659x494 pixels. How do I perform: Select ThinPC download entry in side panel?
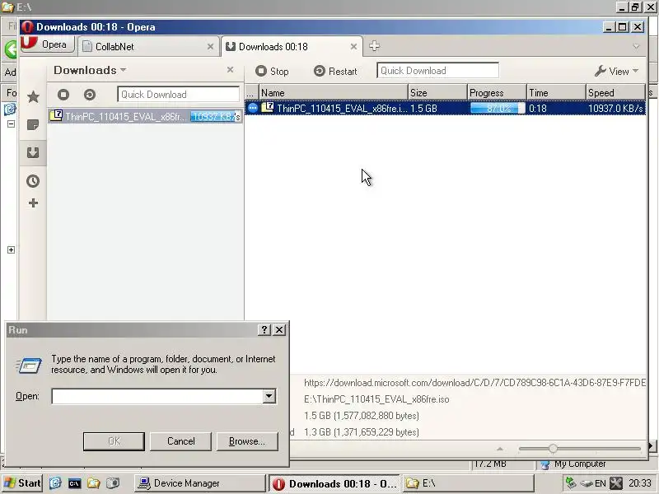coord(145,116)
